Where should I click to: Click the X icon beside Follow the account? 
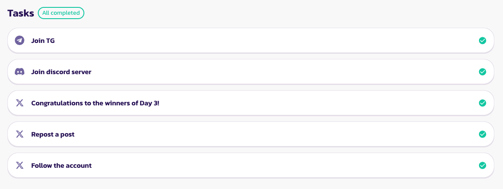[19, 166]
